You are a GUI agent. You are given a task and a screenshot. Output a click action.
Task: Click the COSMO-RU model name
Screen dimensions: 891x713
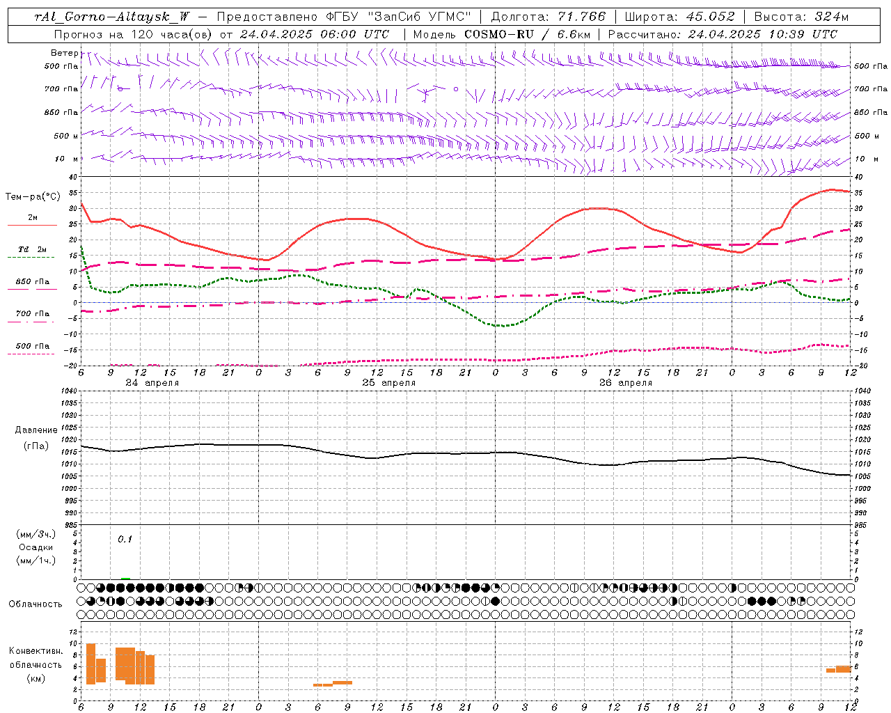click(x=498, y=34)
